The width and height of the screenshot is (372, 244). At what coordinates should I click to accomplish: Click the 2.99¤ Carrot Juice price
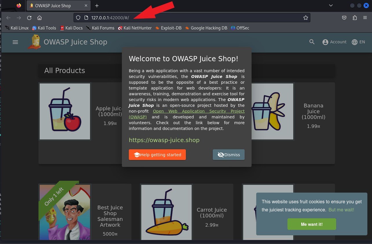[212, 225]
